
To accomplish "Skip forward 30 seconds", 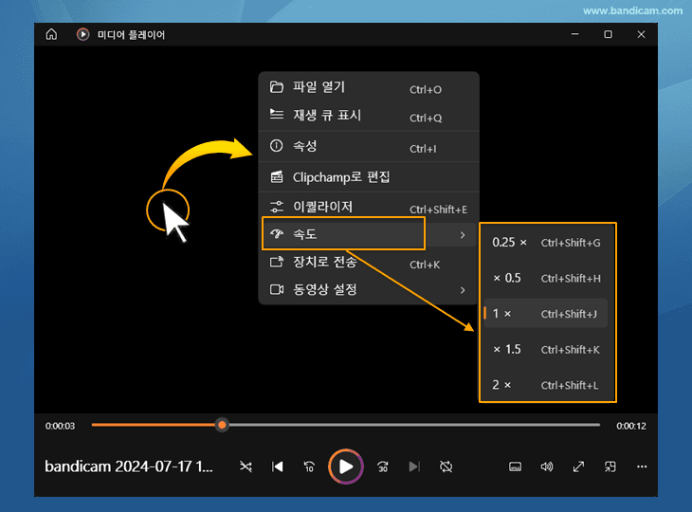I will 383,466.
